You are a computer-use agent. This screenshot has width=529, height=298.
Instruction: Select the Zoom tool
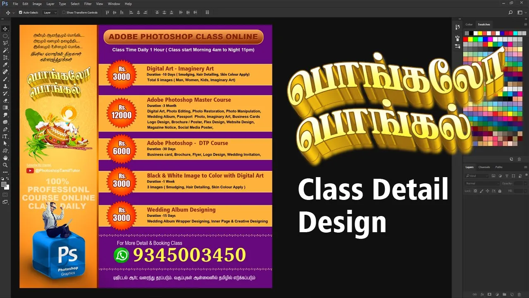(5, 165)
